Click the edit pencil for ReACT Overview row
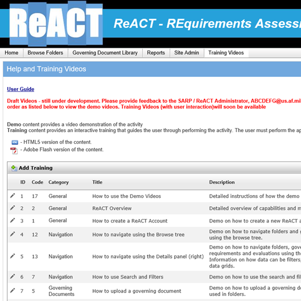 click(x=12, y=208)
